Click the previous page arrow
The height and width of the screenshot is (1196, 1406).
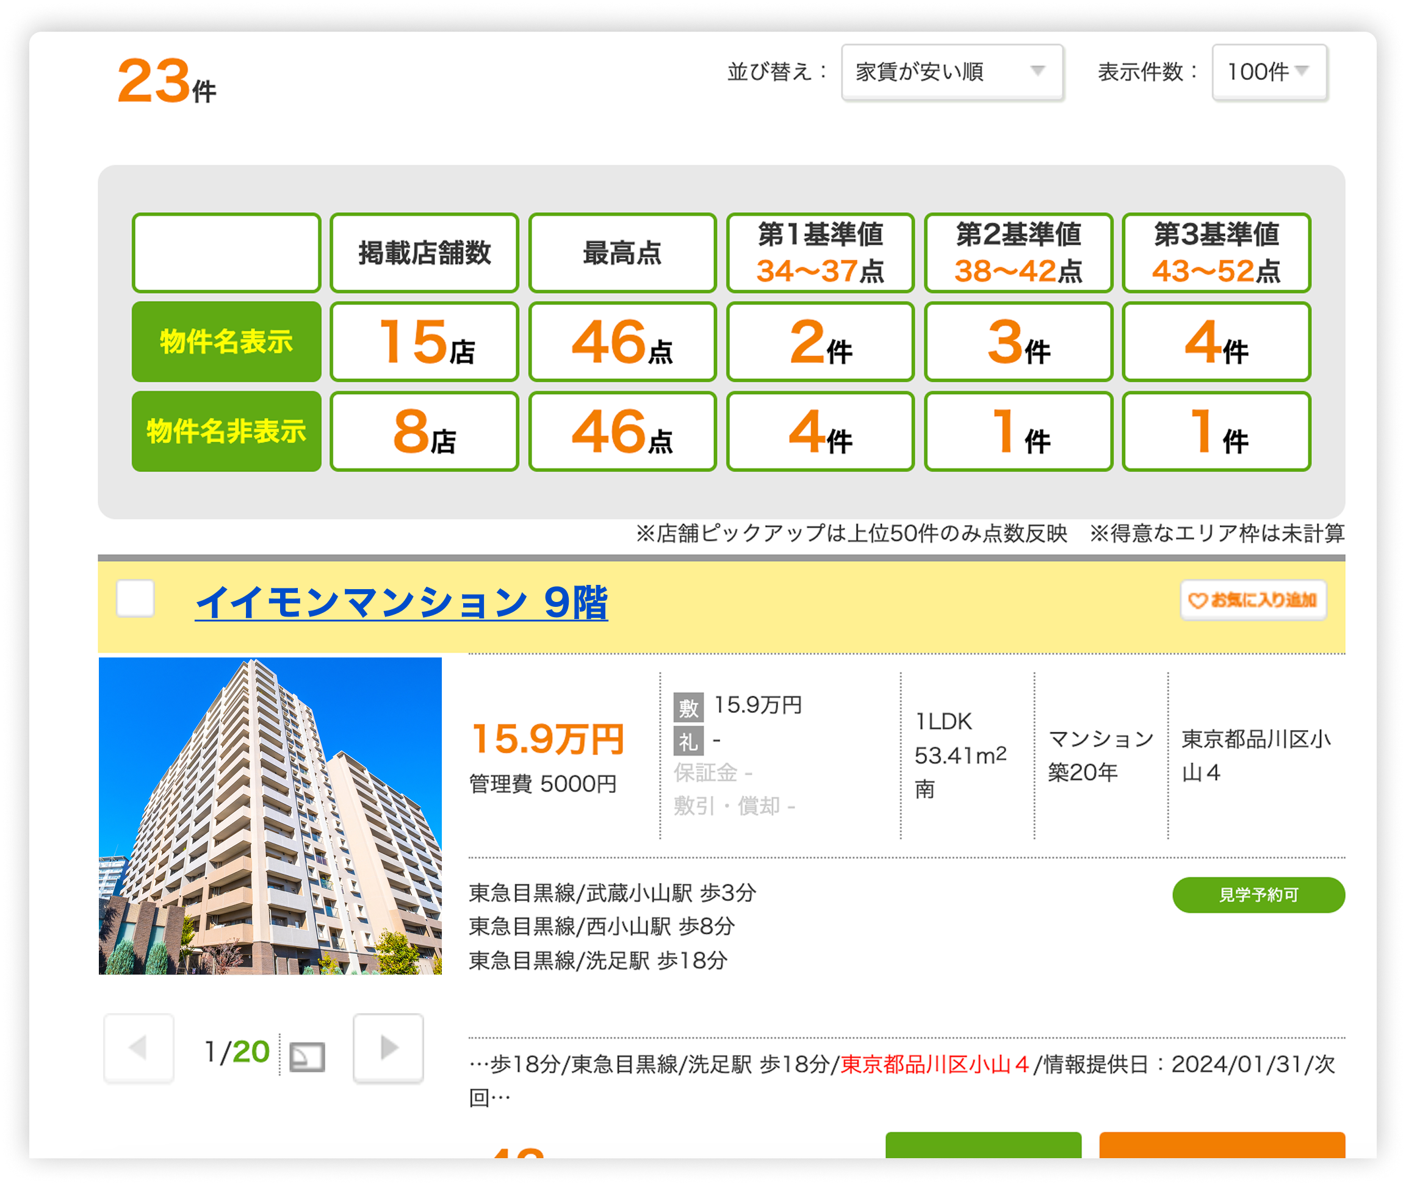point(138,1048)
